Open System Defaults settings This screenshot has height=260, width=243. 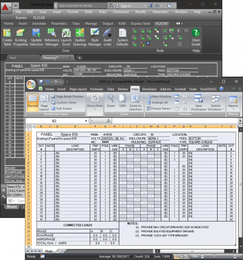coord(122,37)
